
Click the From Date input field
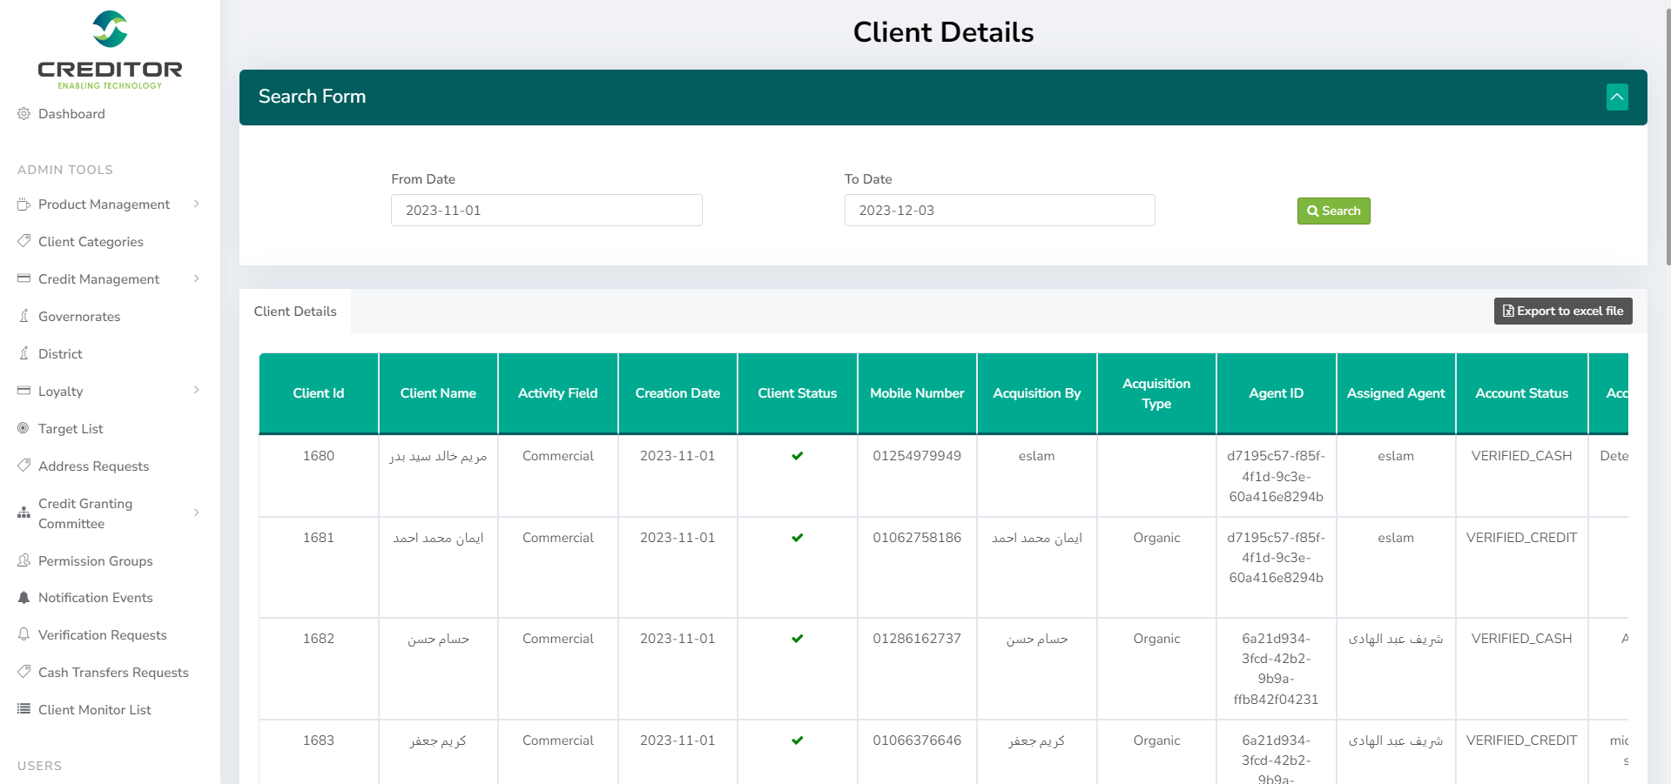point(546,211)
